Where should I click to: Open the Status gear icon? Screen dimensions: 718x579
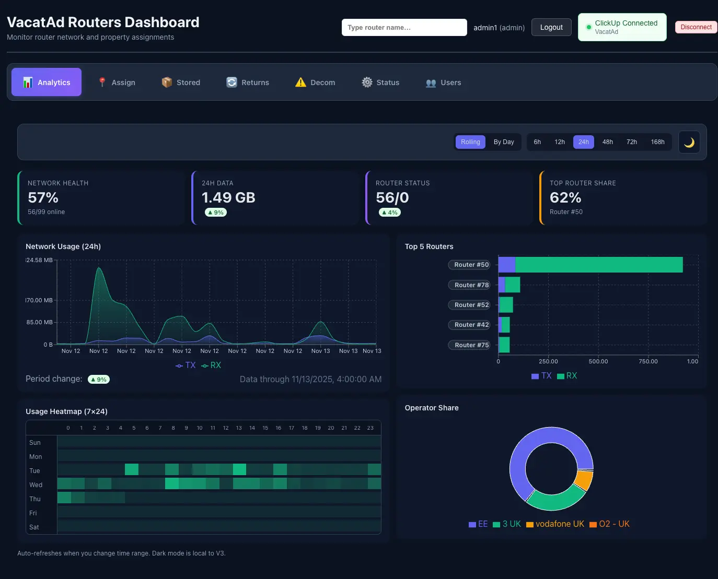click(366, 82)
